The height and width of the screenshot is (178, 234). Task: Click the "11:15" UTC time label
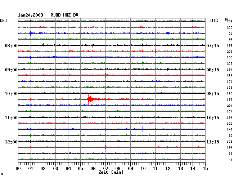(213, 142)
